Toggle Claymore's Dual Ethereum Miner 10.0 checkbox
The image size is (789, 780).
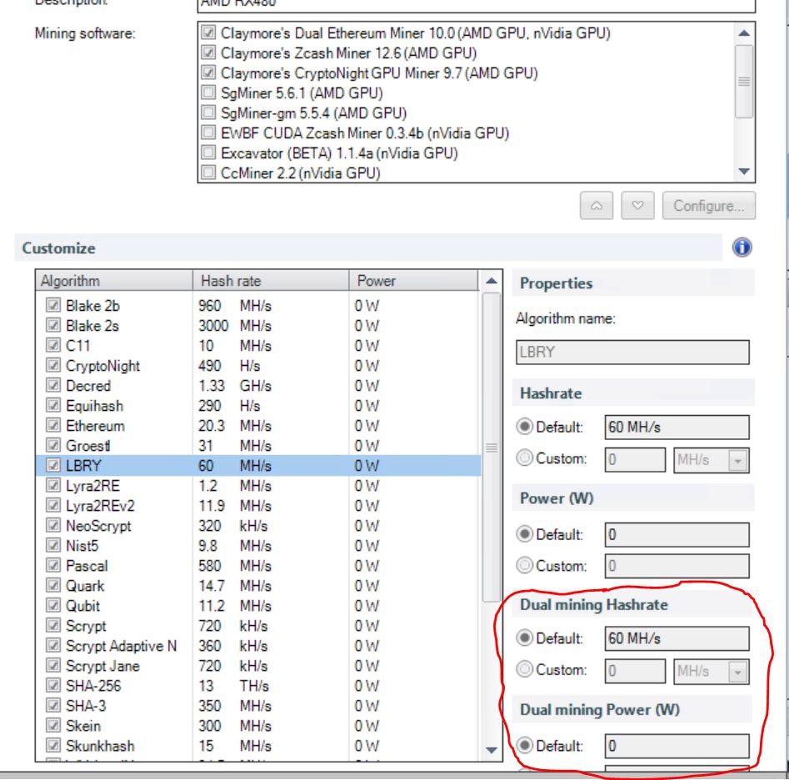tap(207, 32)
